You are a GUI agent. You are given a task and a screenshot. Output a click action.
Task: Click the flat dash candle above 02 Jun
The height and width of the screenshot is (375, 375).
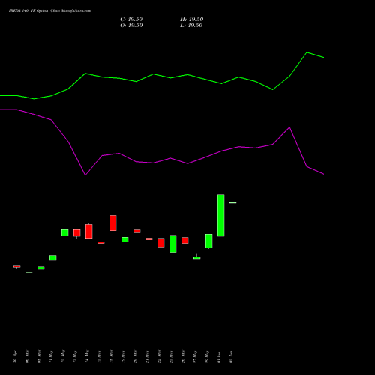tap(233, 202)
